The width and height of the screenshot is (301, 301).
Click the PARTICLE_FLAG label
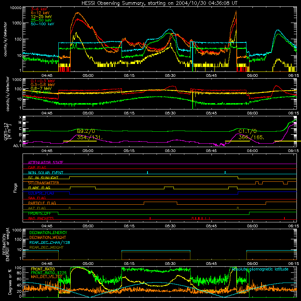pos(42,203)
